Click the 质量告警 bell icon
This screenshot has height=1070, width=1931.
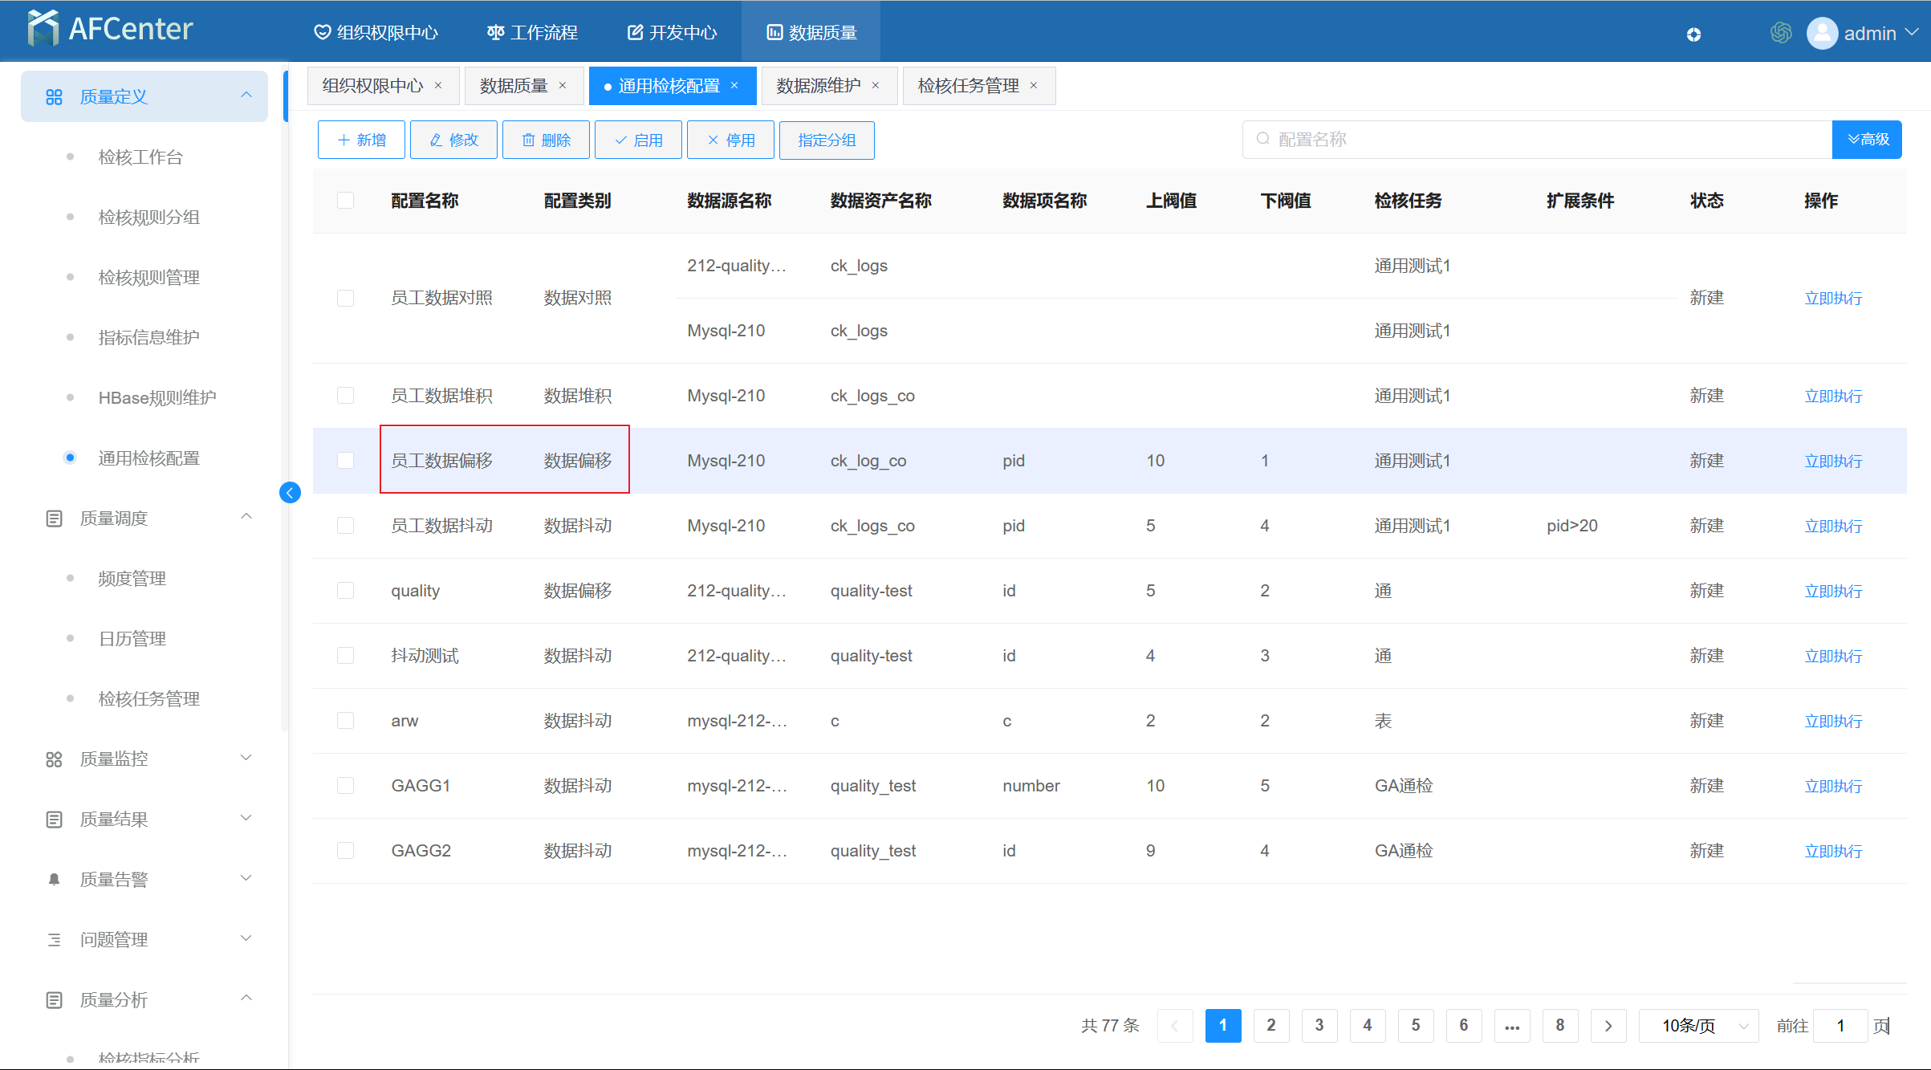click(54, 880)
